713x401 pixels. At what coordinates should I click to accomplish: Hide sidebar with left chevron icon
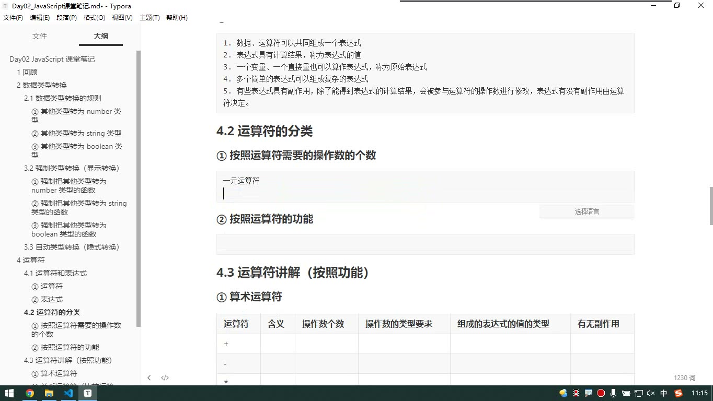[x=149, y=378]
